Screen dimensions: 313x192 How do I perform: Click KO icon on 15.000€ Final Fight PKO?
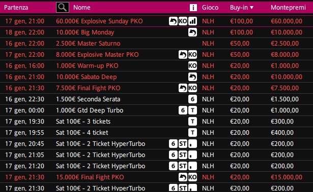(x=192, y=177)
